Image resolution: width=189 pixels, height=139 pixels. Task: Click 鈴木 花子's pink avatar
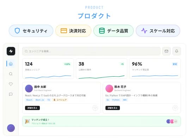109,89
